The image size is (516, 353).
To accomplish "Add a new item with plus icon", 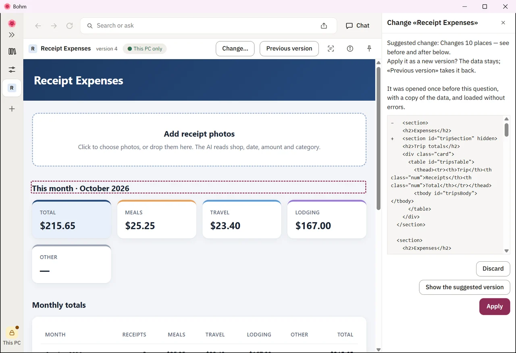I will click(12, 109).
